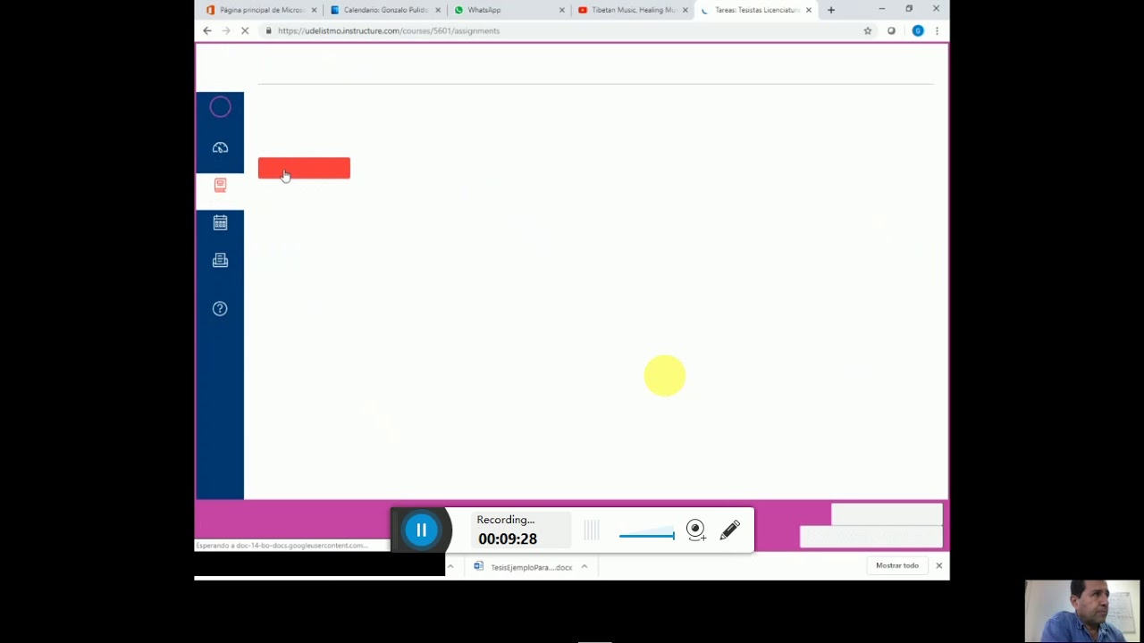Go back in browser history
Image resolution: width=1144 pixels, height=643 pixels.
pyautogui.click(x=207, y=30)
